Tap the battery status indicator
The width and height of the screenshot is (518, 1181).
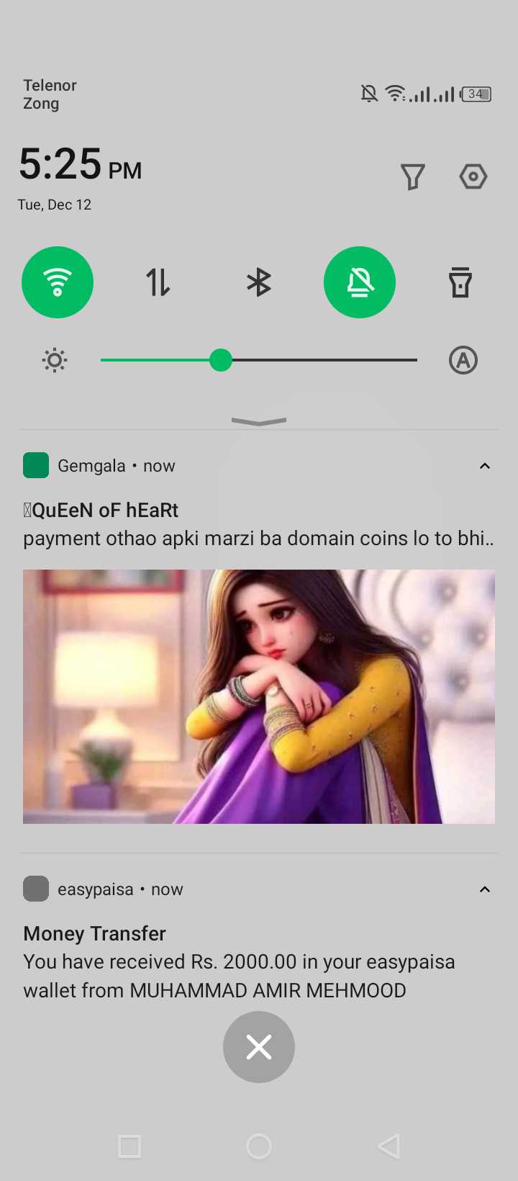476,94
